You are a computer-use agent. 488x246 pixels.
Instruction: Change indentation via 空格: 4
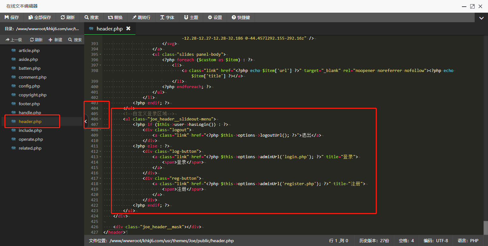tap(406, 241)
